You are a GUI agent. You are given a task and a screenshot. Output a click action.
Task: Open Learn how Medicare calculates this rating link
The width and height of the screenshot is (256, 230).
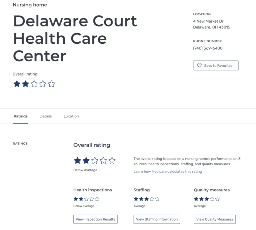(167, 171)
